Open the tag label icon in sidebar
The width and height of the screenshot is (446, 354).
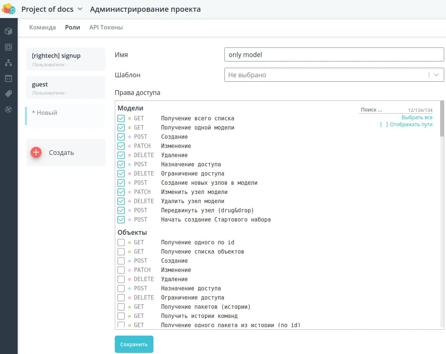coord(8,94)
